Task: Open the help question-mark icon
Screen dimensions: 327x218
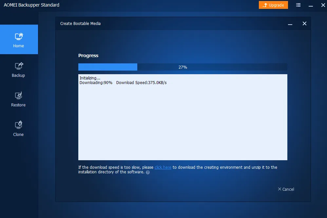Action: point(148,172)
